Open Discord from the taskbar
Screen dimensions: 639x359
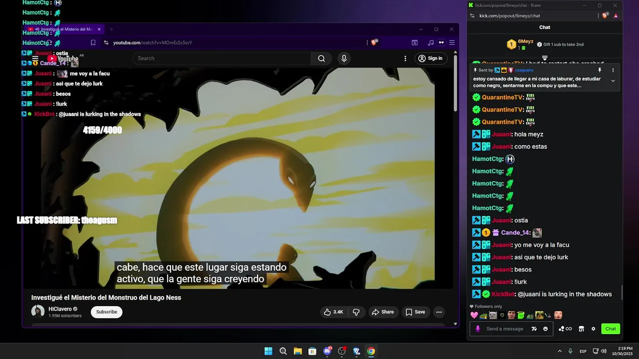pyautogui.click(x=327, y=351)
